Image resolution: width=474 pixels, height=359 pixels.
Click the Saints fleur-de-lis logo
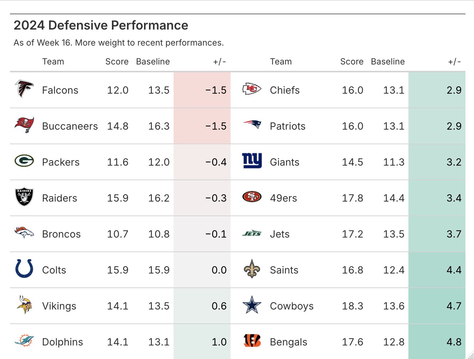252,269
